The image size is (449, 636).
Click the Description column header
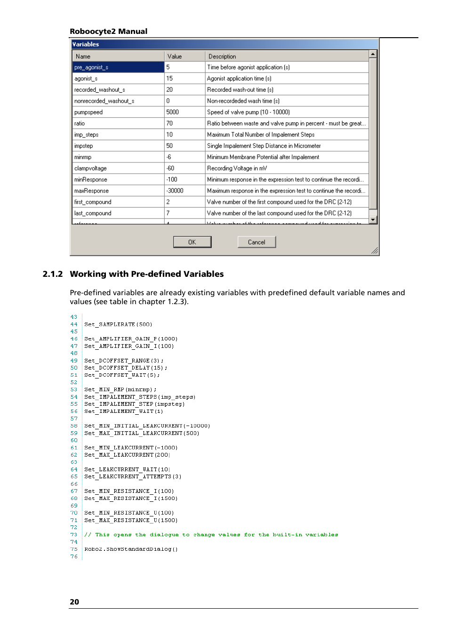287,56
